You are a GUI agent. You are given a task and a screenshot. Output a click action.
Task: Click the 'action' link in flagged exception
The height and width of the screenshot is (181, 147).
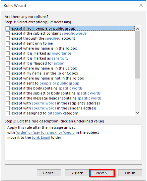(x=59, y=63)
